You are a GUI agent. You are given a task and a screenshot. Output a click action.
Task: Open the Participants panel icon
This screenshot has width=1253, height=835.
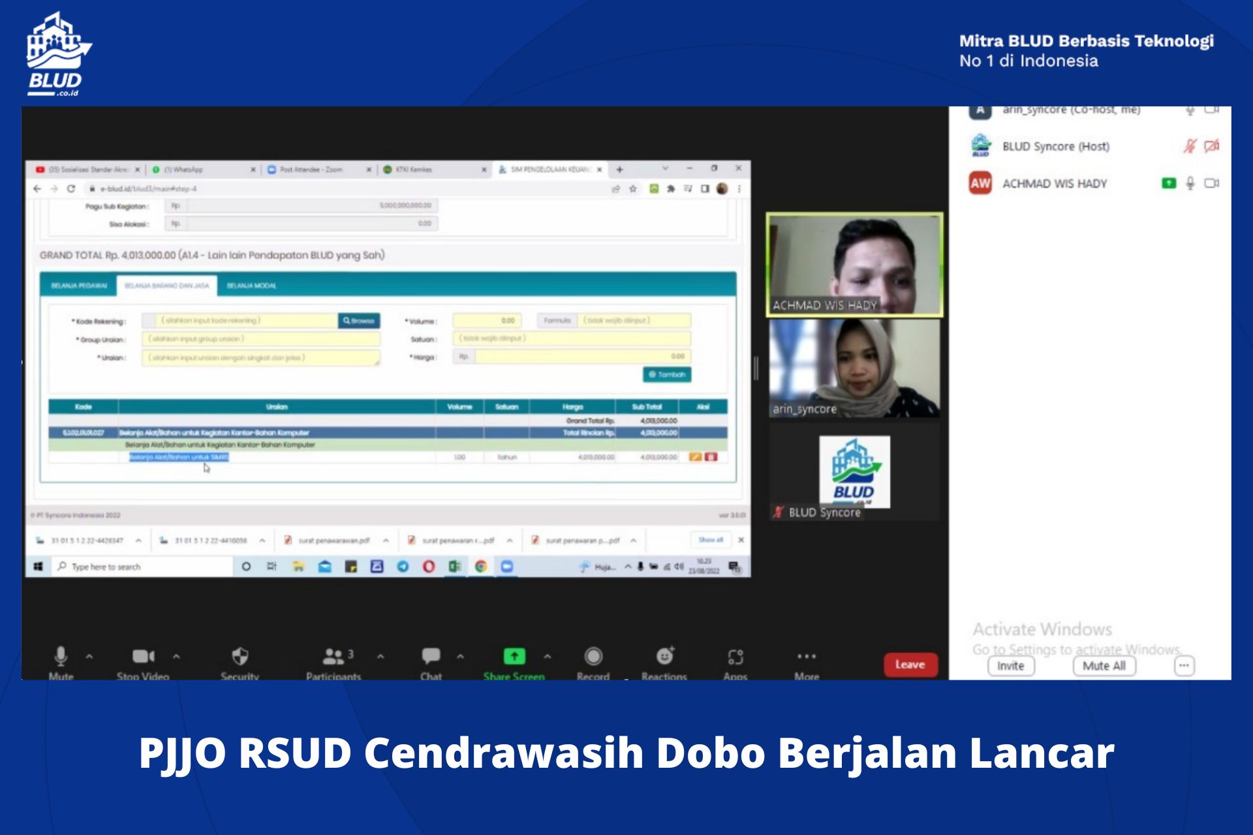(333, 656)
